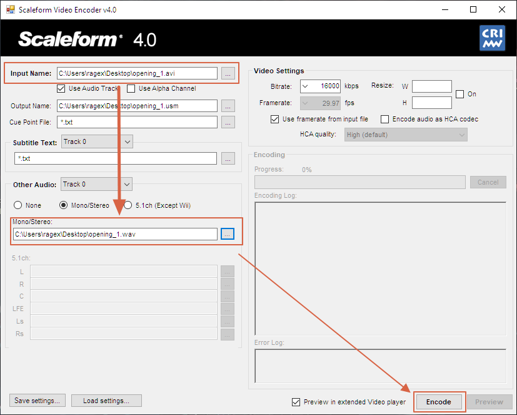Image resolution: width=517 pixels, height=415 pixels.
Task: Click the encoding progress bar
Action: [x=359, y=182]
